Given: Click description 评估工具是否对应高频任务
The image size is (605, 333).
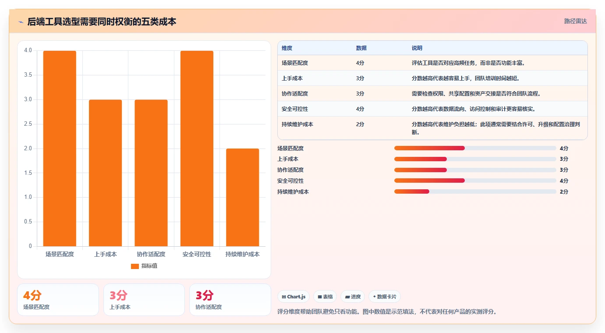Looking at the screenshot, I should pyautogui.click(x=468, y=63).
